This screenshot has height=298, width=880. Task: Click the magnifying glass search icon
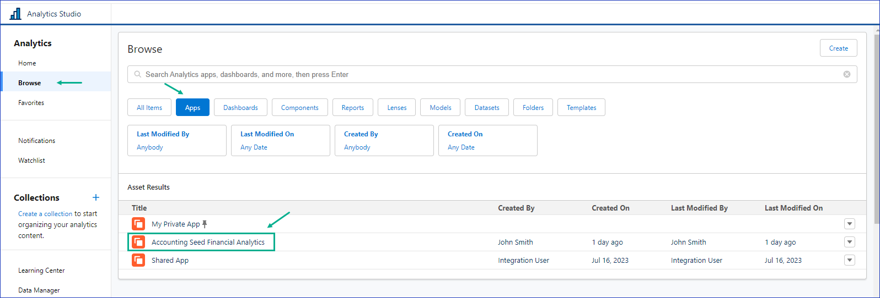tap(138, 74)
